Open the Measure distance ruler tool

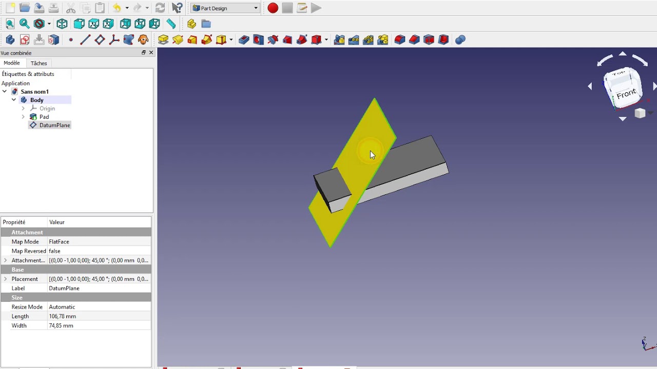pos(171,24)
